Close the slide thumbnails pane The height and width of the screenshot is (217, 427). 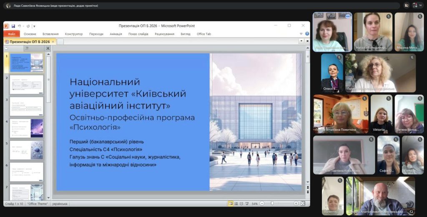[48, 48]
